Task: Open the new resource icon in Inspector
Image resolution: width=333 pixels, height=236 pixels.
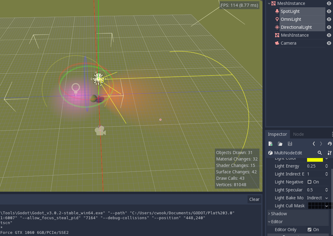Action: [270, 143]
